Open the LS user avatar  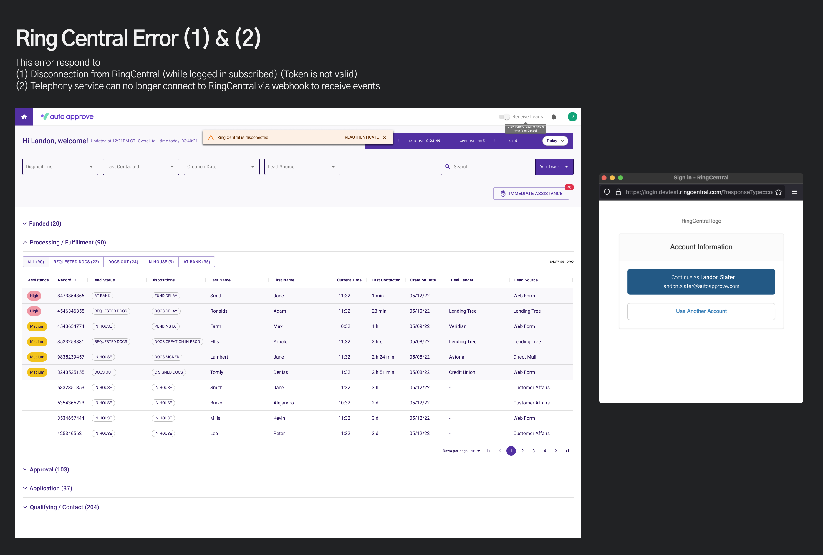(x=572, y=117)
